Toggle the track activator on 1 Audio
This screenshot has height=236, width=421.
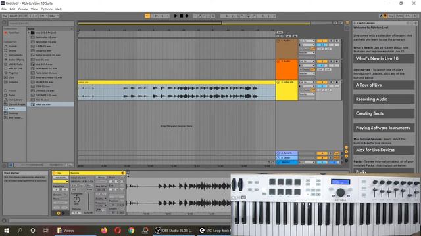coord(322,41)
